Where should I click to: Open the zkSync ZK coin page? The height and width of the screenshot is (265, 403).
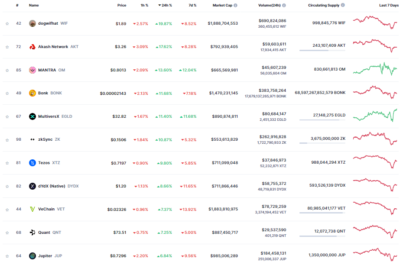click(x=49, y=139)
